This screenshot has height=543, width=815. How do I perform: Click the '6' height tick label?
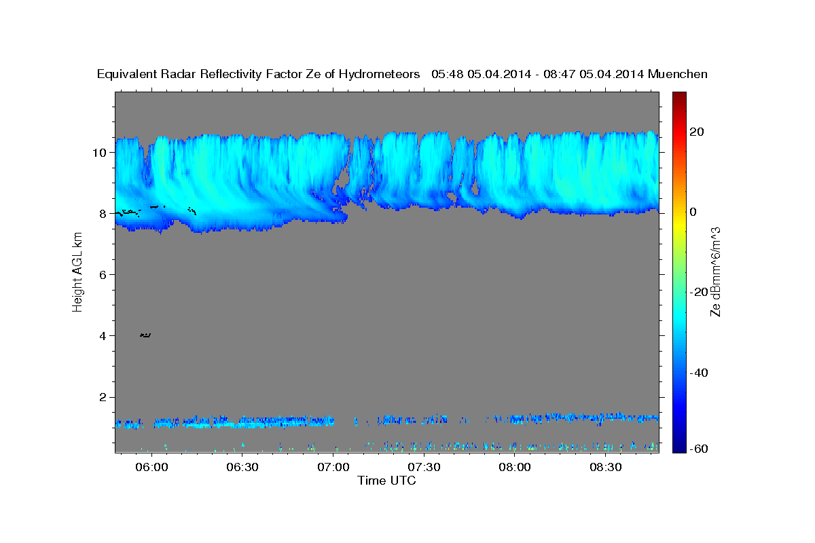104,274
